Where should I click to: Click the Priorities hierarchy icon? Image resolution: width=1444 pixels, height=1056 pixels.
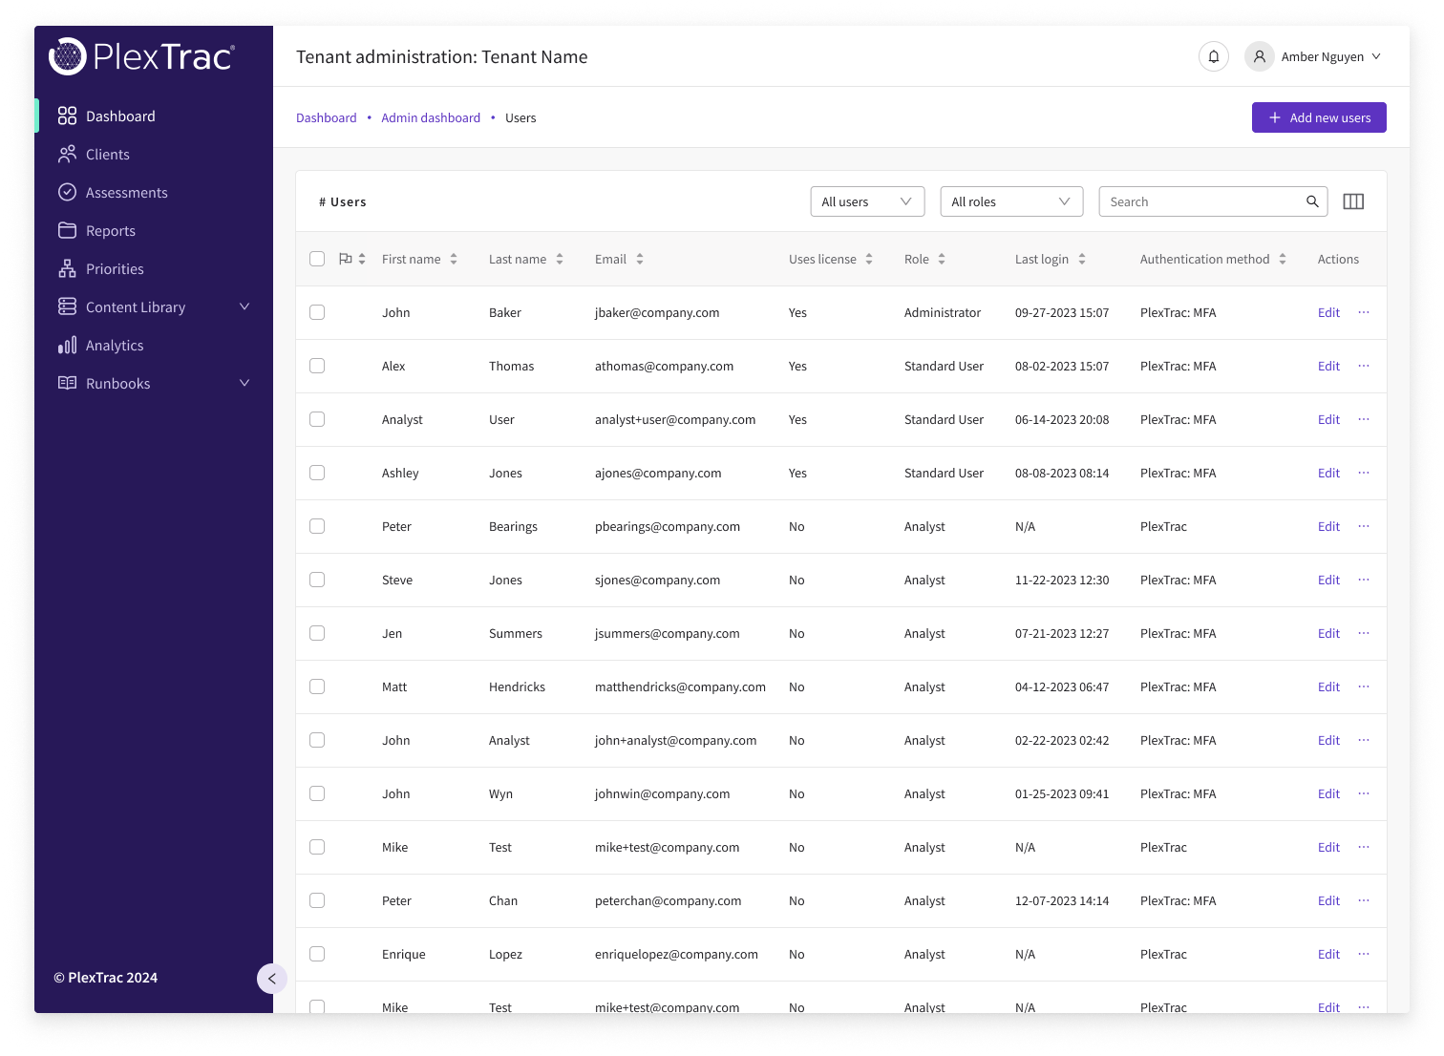67,268
